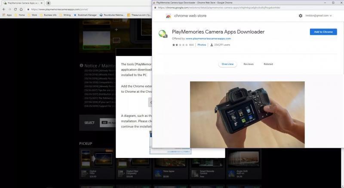The width and height of the screenshot is (344, 188).
Task: Open the www.playmemoriescameraapps.com link
Action: click(x=208, y=39)
